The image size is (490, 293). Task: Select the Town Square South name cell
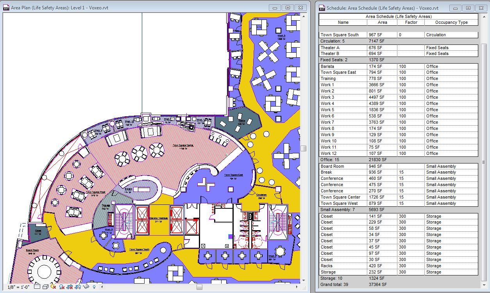343,35
